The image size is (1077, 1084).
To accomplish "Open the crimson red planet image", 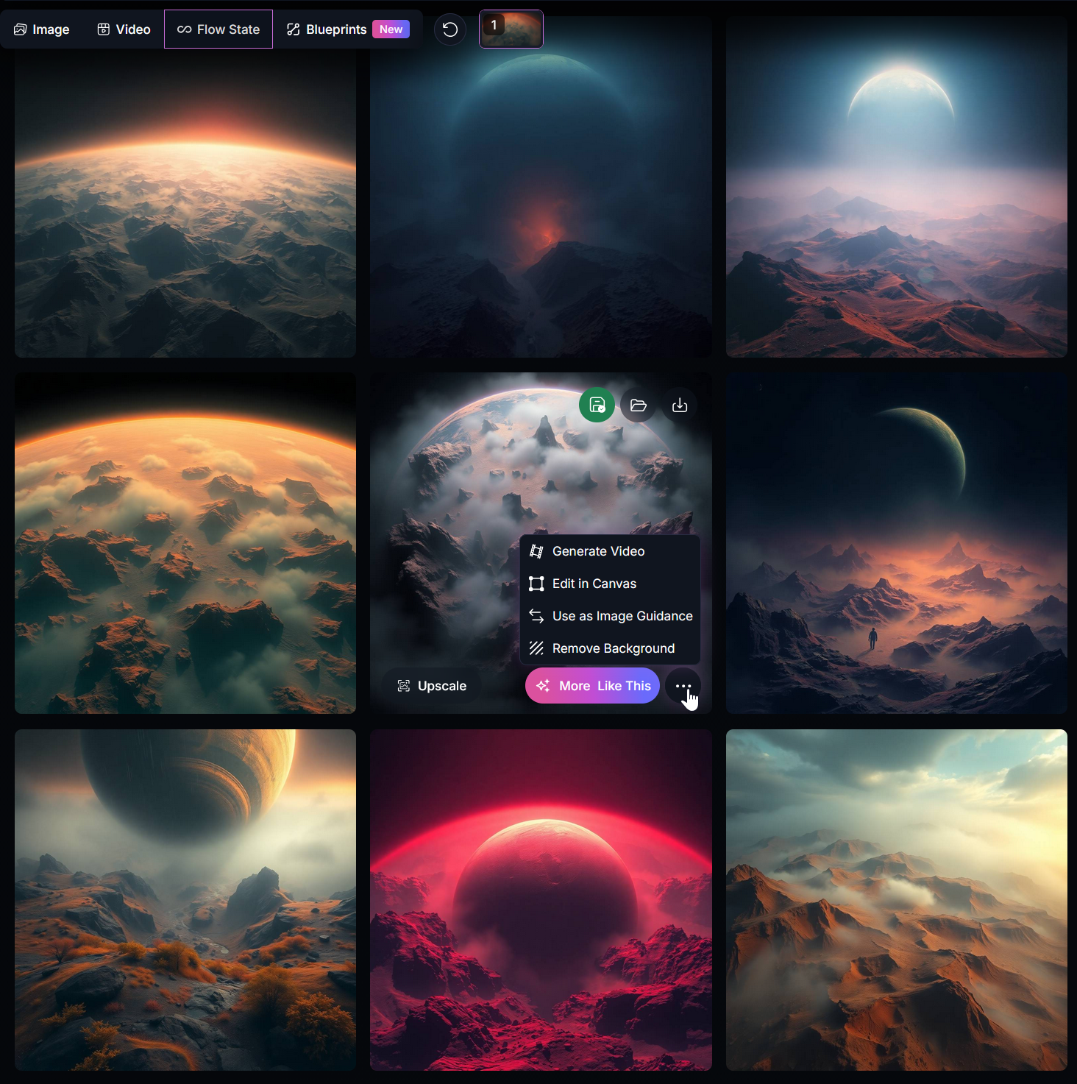I will click(541, 900).
